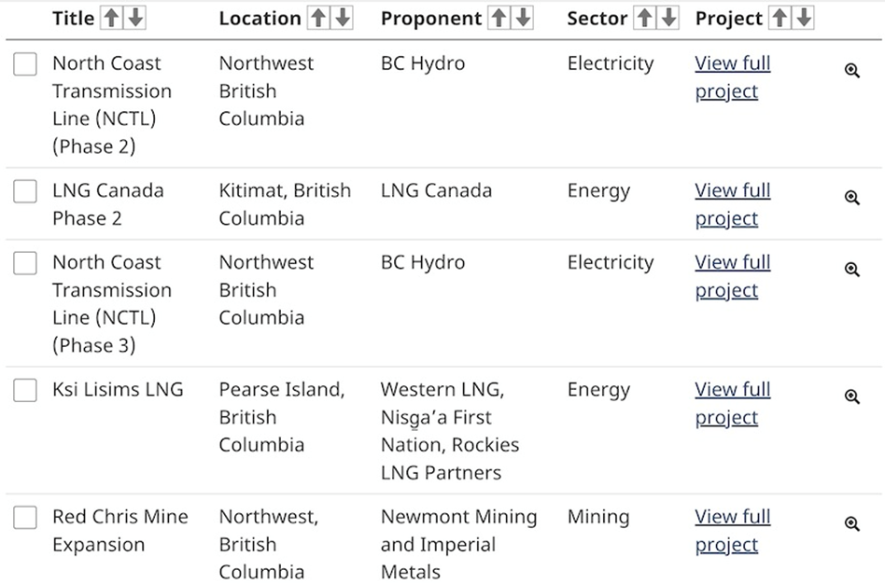Sort Project column descending

tap(803, 18)
